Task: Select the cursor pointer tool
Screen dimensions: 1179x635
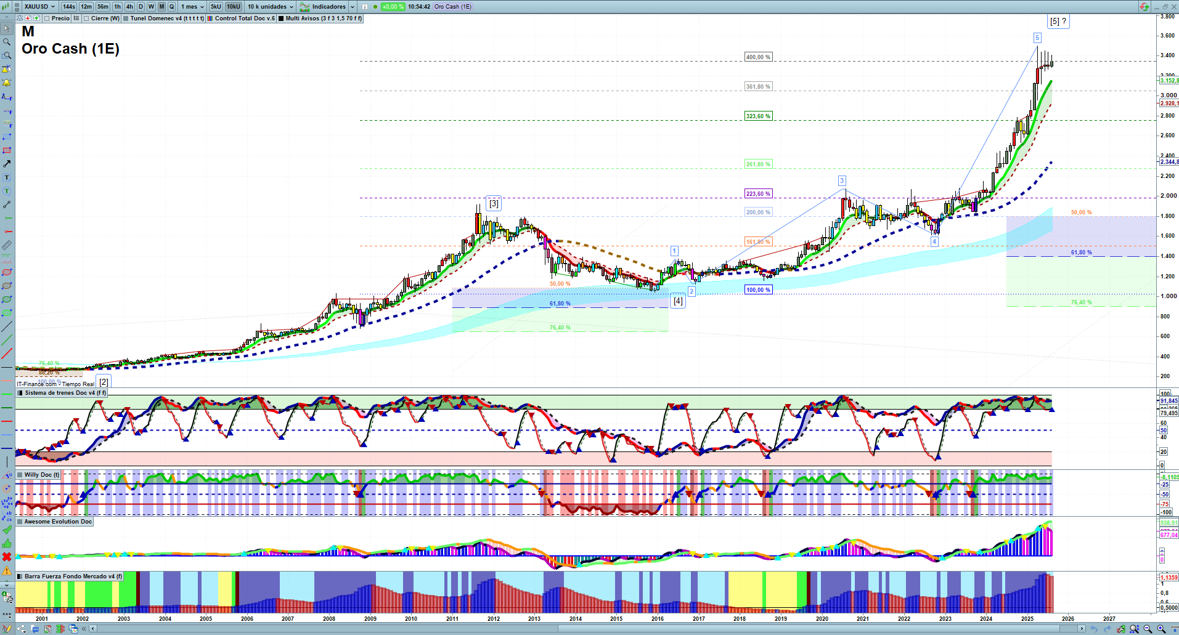Action: click(x=7, y=28)
